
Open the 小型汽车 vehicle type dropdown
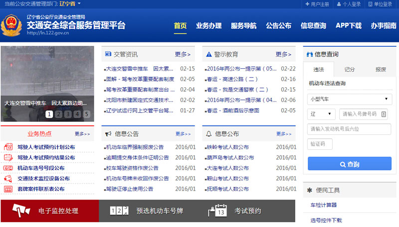click(x=350, y=99)
